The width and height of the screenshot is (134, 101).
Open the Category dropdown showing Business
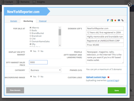tap(45, 70)
